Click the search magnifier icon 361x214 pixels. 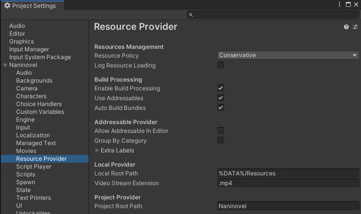coord(191,15)
